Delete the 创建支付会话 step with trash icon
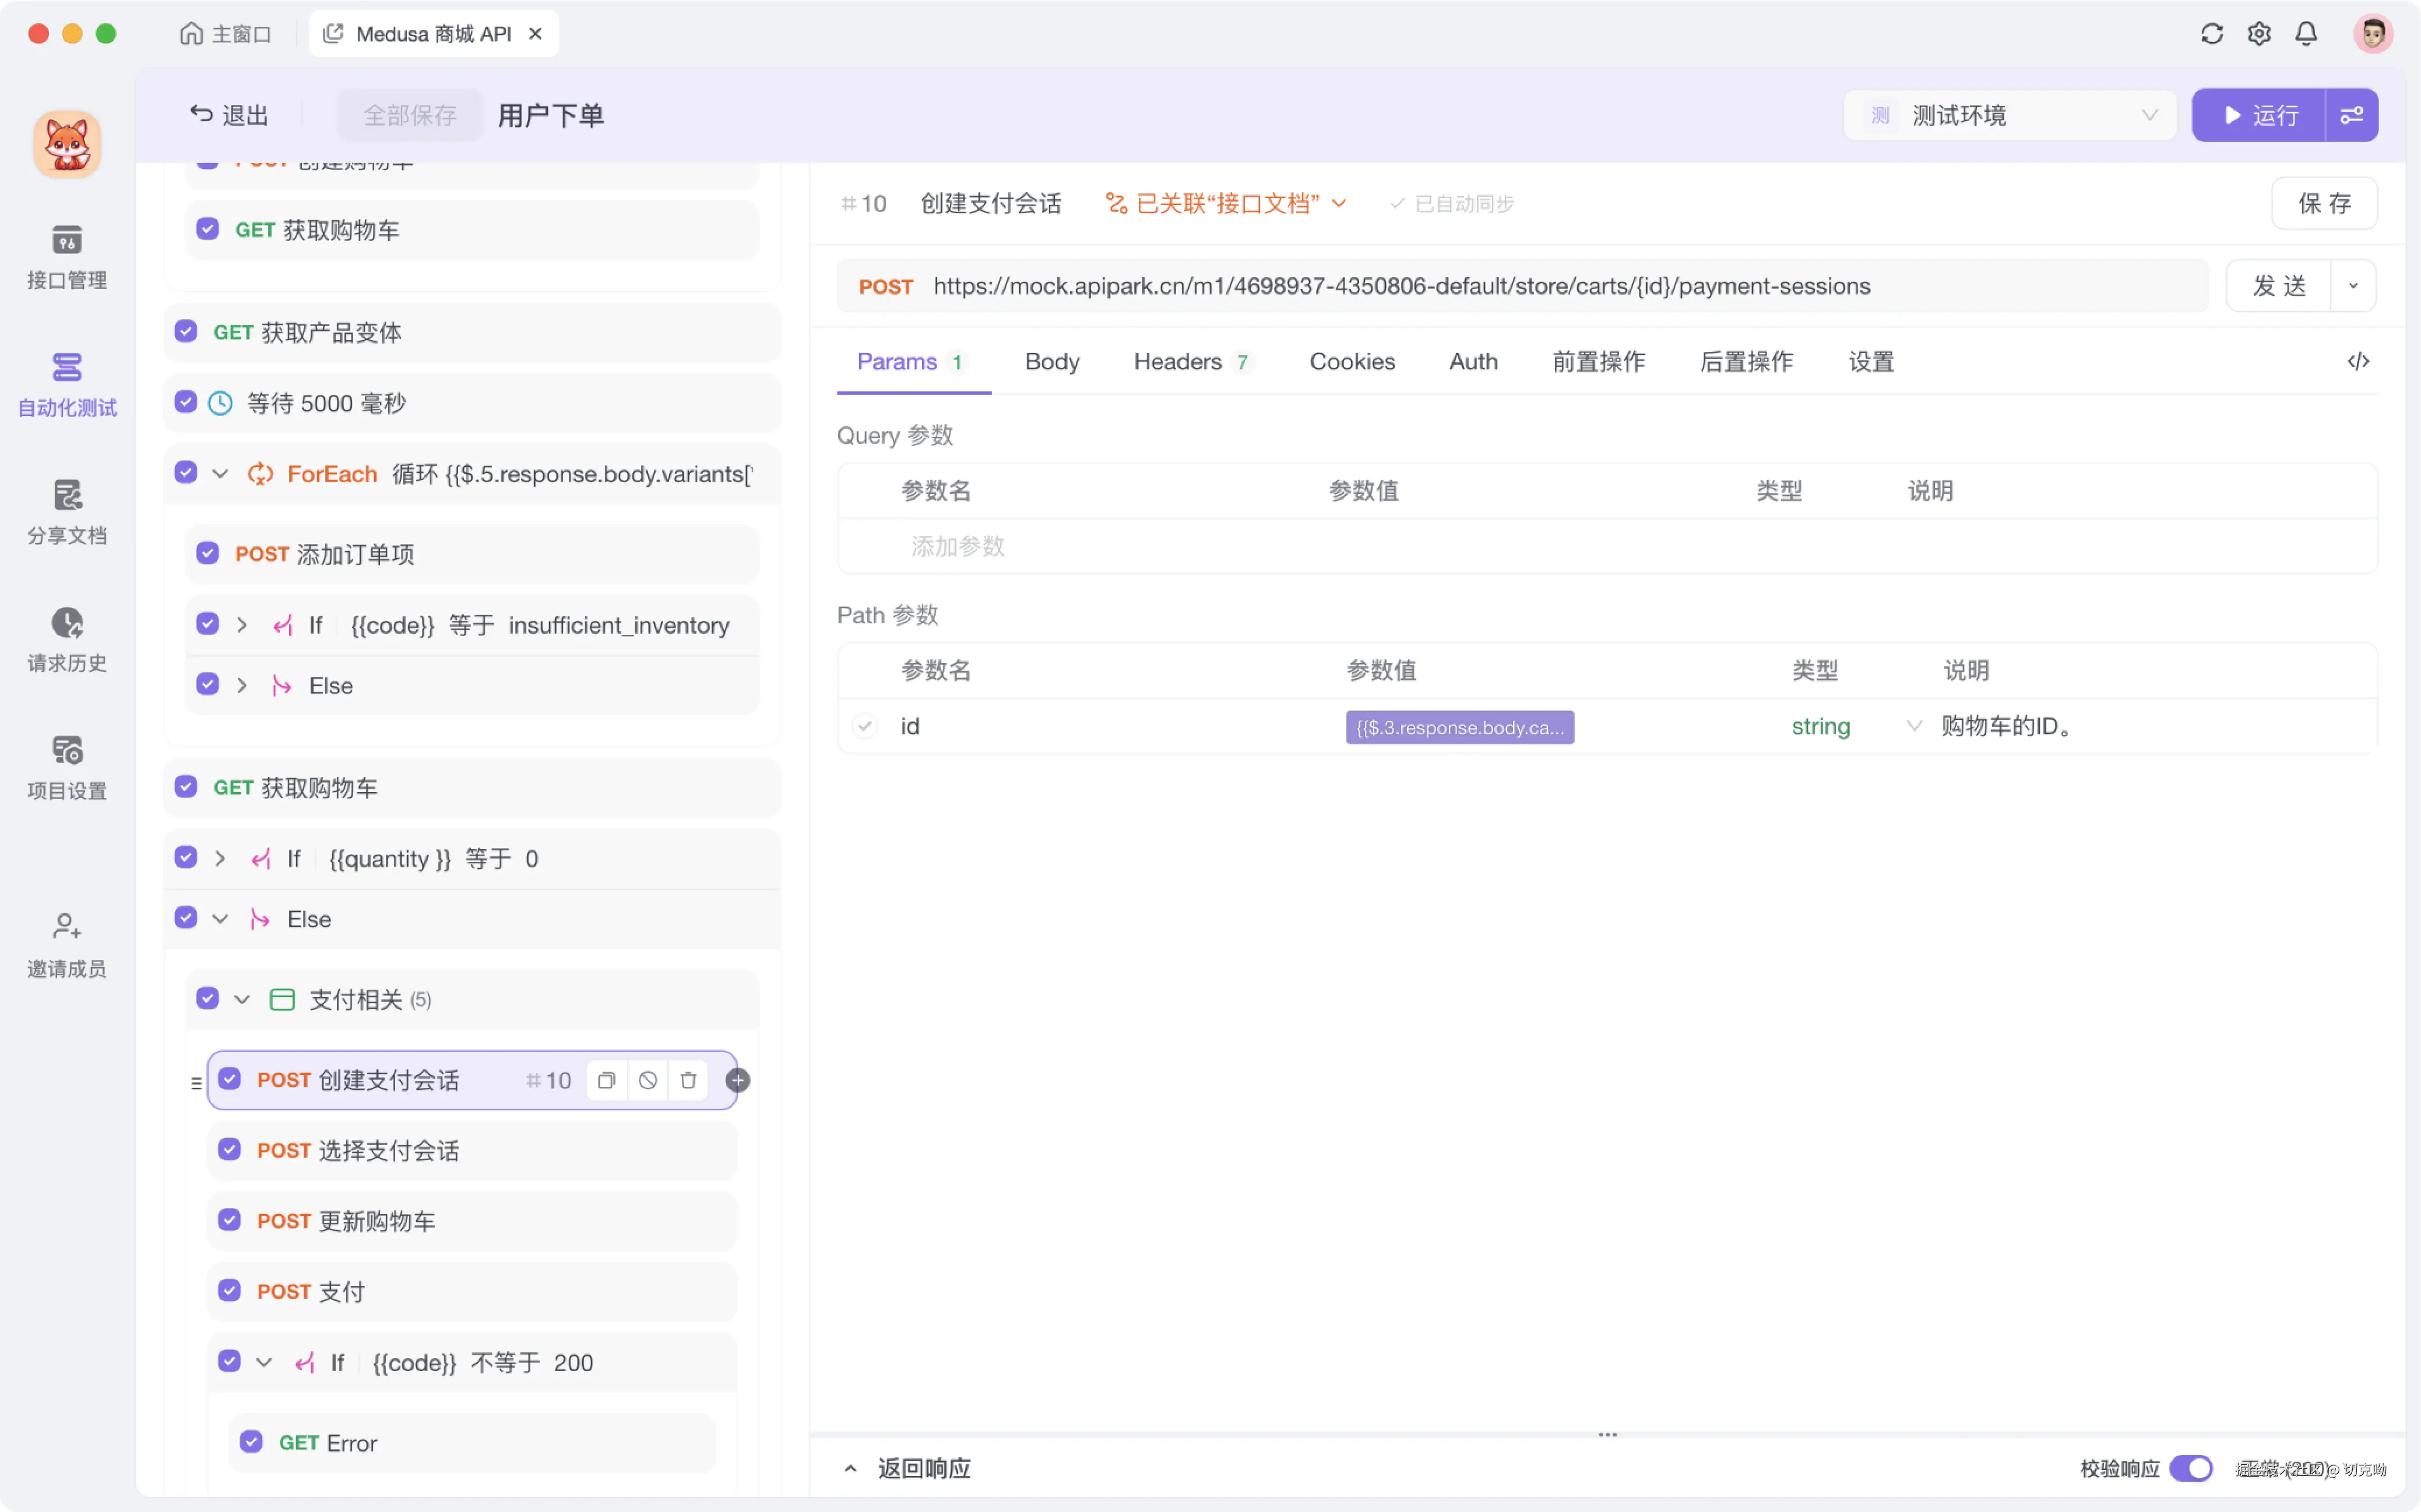Viewport: 2421px width, 1512px height. coord(688,1080)
